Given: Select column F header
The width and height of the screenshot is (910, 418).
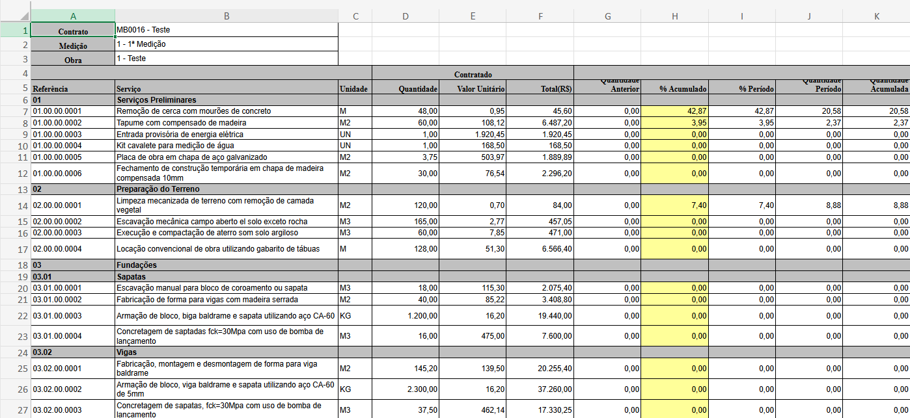Looking at the screenshot, I should point(540,16).
